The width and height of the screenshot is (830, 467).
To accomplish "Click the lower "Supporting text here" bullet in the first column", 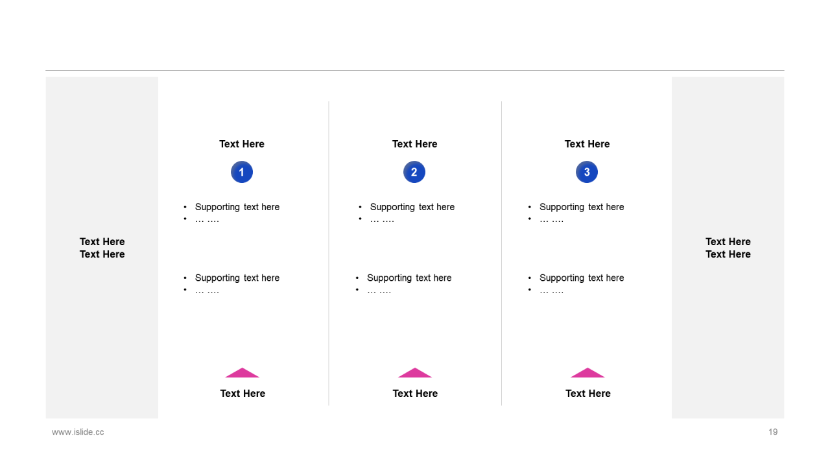I will (x=237, y=278).
